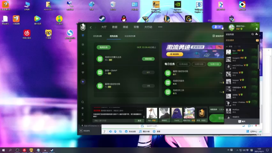Select friend Gungnir3 in the list
Image resolution: width=272 pixels, height=153 pixels.
coord(242,59)
